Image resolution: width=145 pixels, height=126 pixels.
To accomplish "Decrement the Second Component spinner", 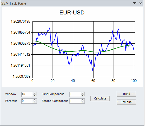I will click(x=83, y=102).
